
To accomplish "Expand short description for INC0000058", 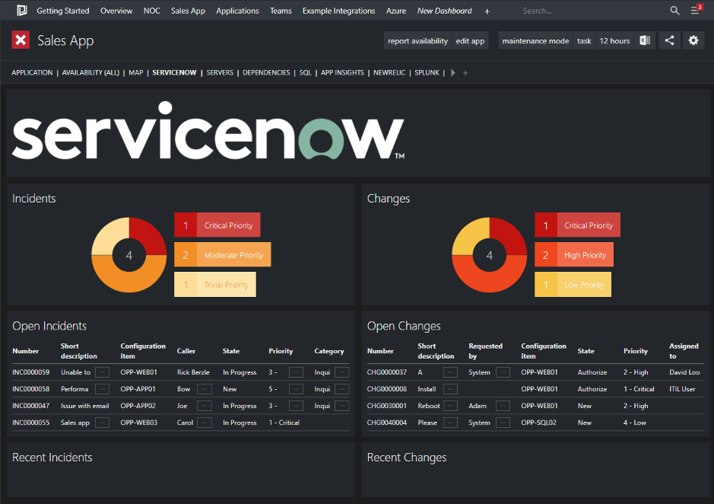I will point(102,389).
